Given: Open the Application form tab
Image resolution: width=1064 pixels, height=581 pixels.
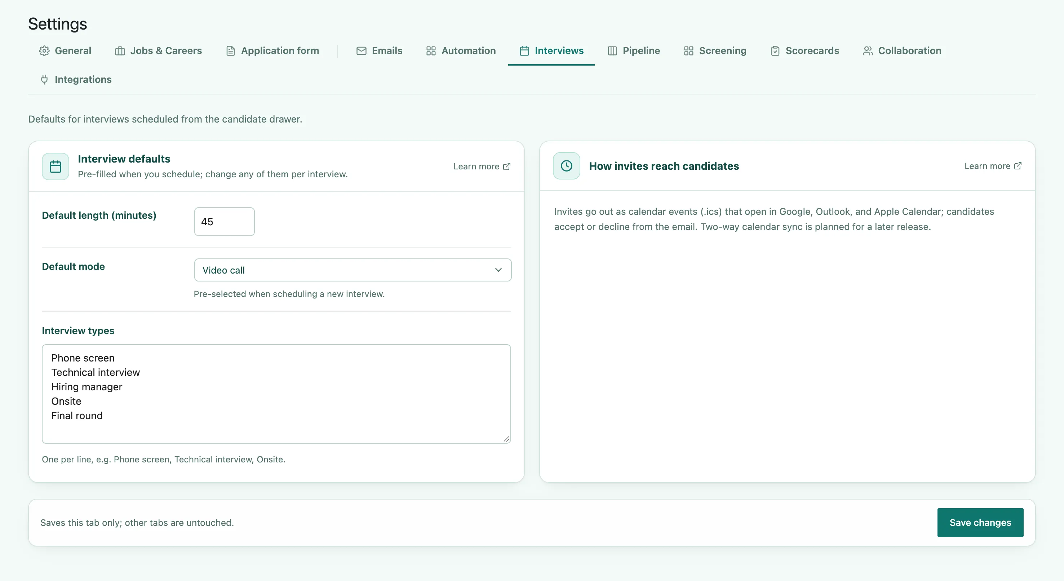Looking at the screenshot, I should (272, 51).
